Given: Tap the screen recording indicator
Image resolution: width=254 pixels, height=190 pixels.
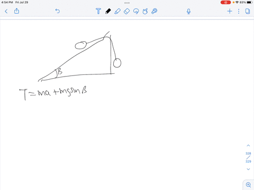Looking at the screenshot, I should [x=225, y=2].
